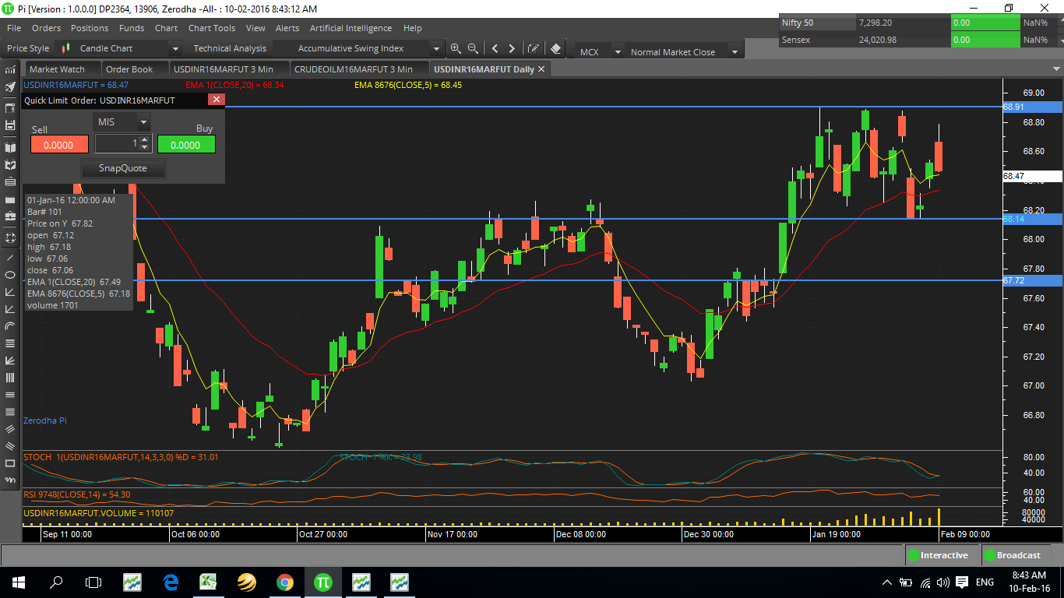Select the ellipse drawing tool

coord(10,275)
